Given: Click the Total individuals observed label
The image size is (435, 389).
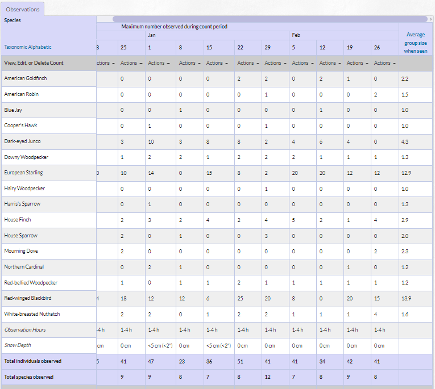Looking at the screenshot, I should click(33, 361).
